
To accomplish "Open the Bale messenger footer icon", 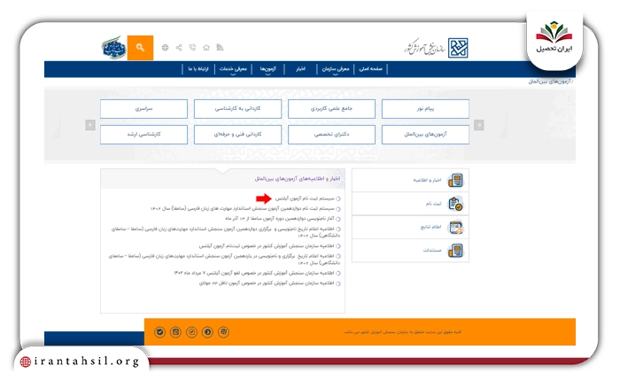I will (x=159, y=332).
